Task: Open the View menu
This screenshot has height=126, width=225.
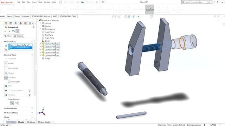Action: 28,2
